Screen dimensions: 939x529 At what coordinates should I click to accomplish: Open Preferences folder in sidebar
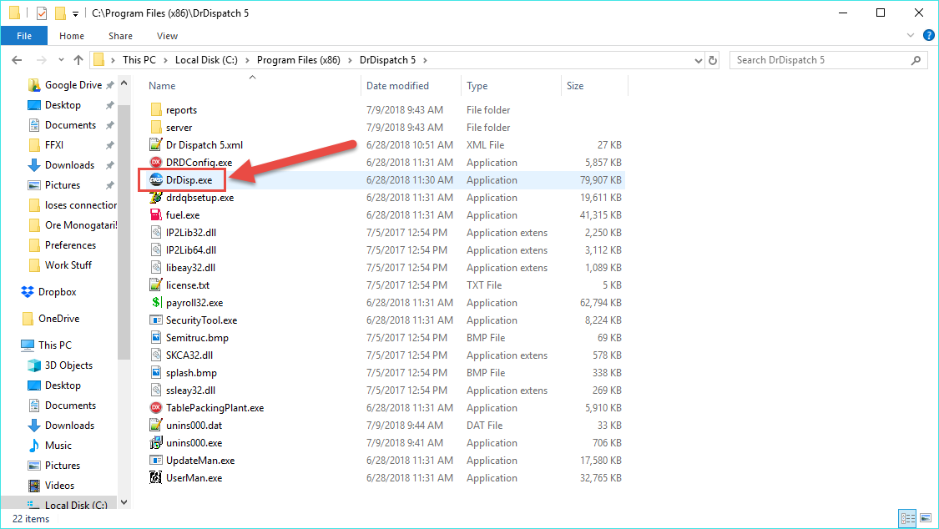point(63,244)
